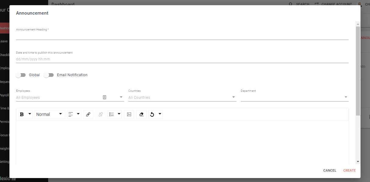Open the undo/redo dropdown arrow
The image size is (370, 182).
(160, 114)
